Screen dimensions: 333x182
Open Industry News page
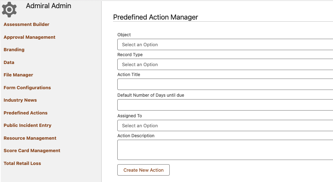click(20, 100)
